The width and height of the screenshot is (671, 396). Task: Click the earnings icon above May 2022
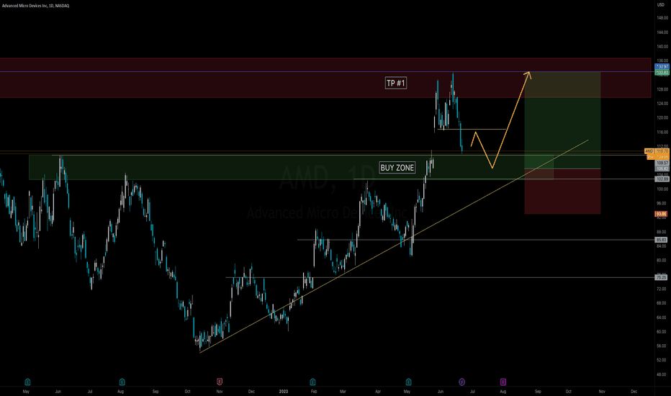pos(27,382)
